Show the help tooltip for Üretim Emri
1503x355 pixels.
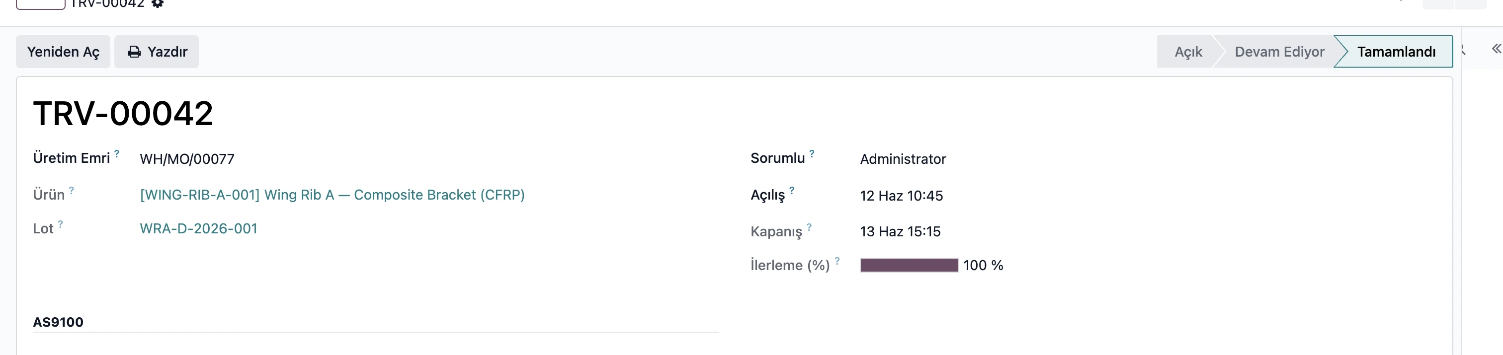[x=117, y=154]
